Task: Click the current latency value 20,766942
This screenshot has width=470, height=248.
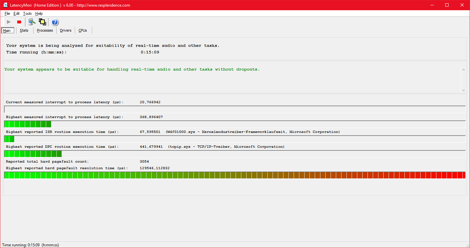Action: 150,102
